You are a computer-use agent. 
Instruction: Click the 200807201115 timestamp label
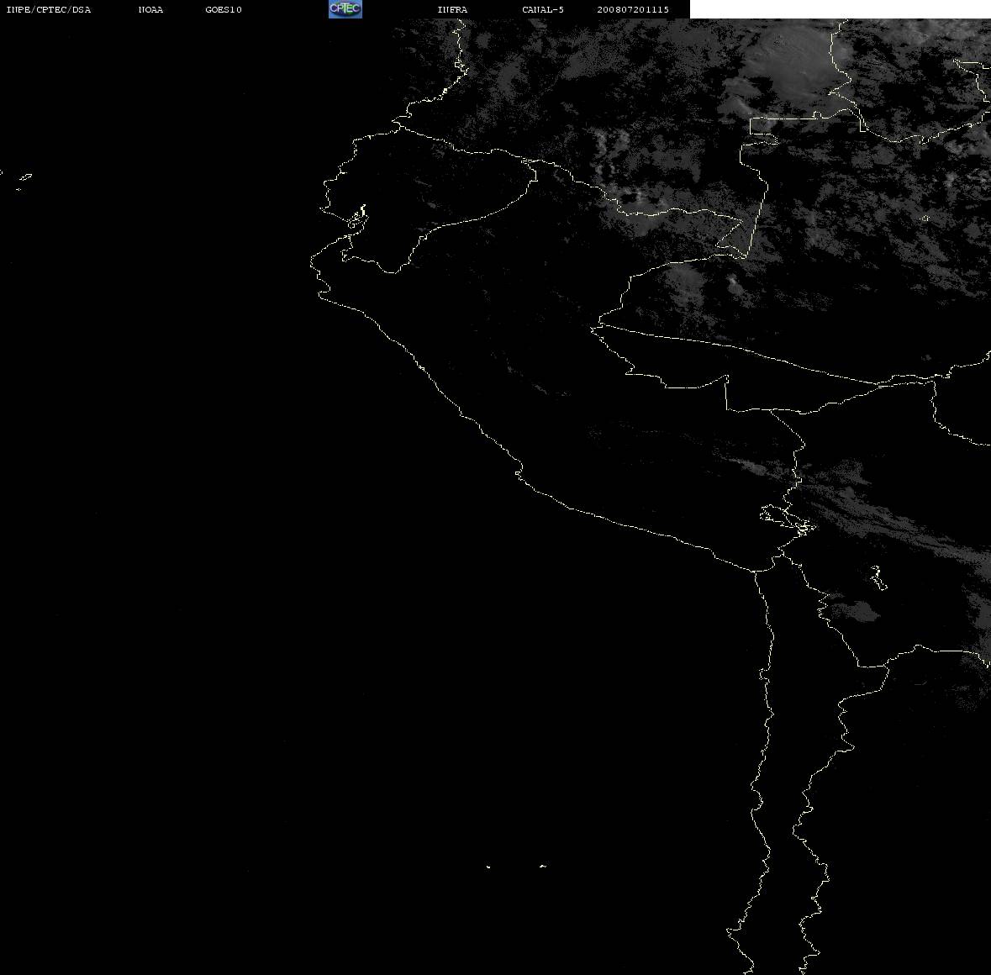click(x=633, y=9)
